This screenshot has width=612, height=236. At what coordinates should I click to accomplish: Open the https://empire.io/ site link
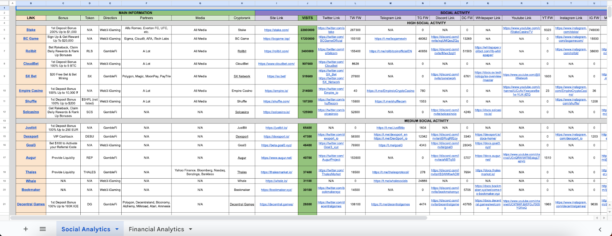pos(277,91)
